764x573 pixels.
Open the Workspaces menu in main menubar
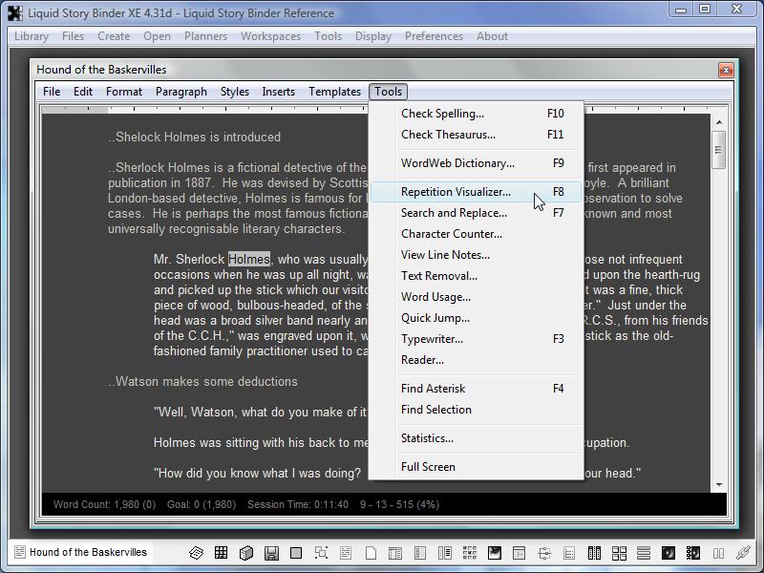(270, 36)
